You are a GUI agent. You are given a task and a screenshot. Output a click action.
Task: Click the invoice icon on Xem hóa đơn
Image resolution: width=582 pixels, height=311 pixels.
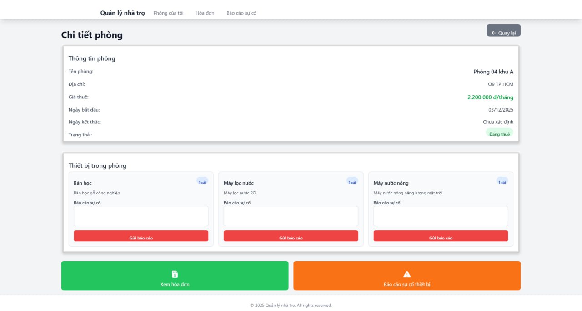tap(175, 274)
